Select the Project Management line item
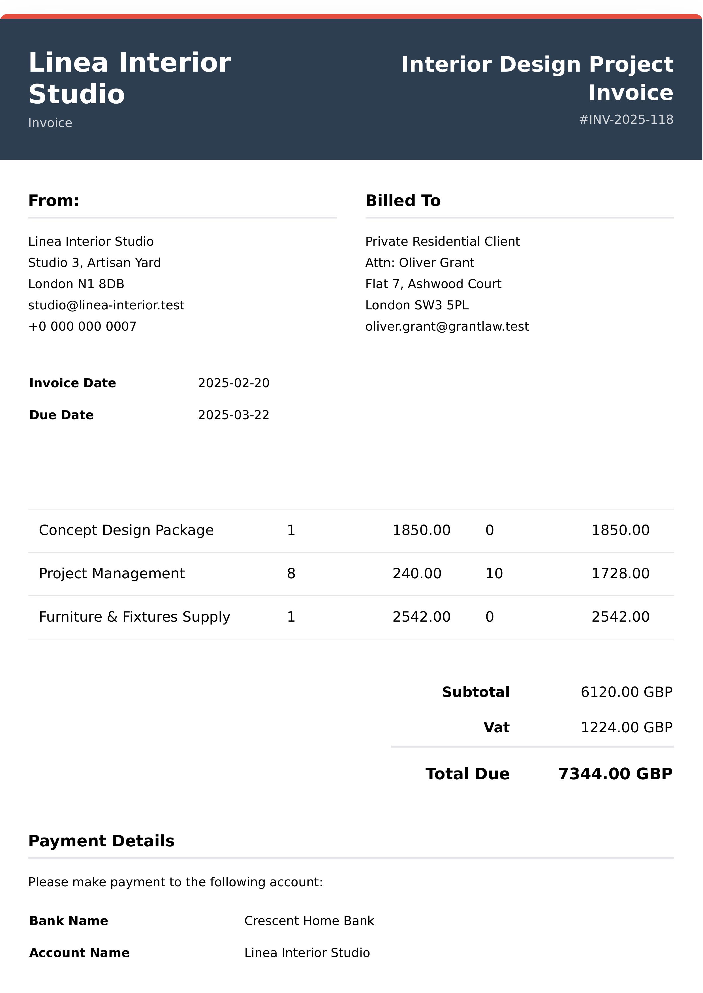This screenshot has width=703, height=993. [112, 573]
